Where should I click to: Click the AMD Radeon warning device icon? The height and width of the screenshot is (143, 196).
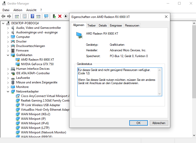click(18, 60)
